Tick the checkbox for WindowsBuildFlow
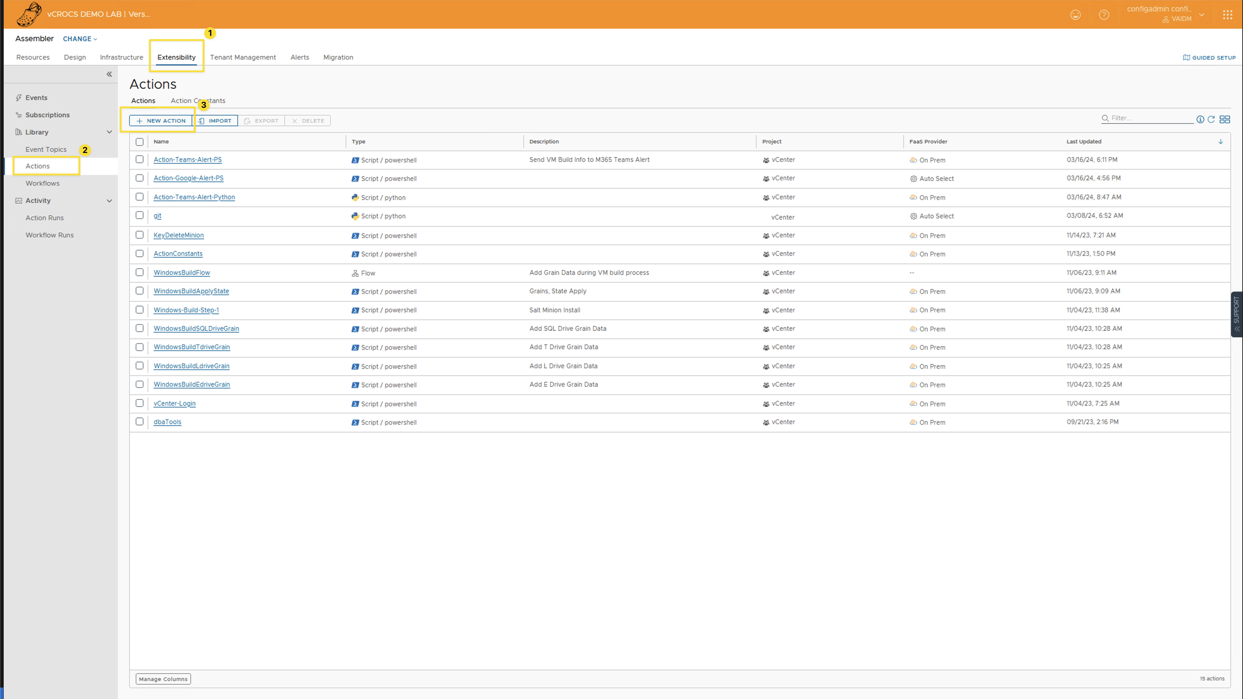 [139, 272]
